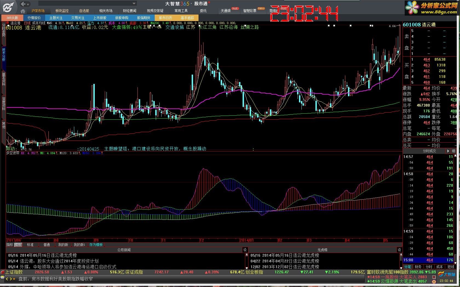The width and height of the screenshot is (460, 287).
Task: Click 多空波带 indicator label
Action: click(x=13, y=153)
